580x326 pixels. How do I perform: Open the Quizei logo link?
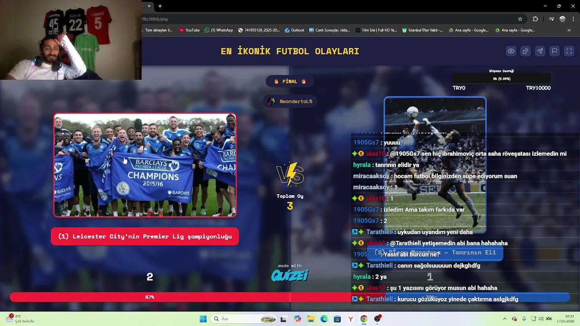(x=290, y=275)
